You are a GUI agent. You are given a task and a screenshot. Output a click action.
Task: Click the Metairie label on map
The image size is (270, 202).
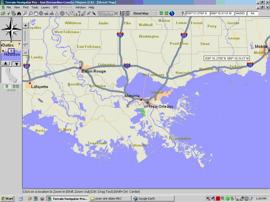pos(132,96)
